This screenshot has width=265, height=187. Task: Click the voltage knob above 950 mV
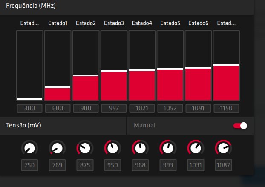point(112,148)
